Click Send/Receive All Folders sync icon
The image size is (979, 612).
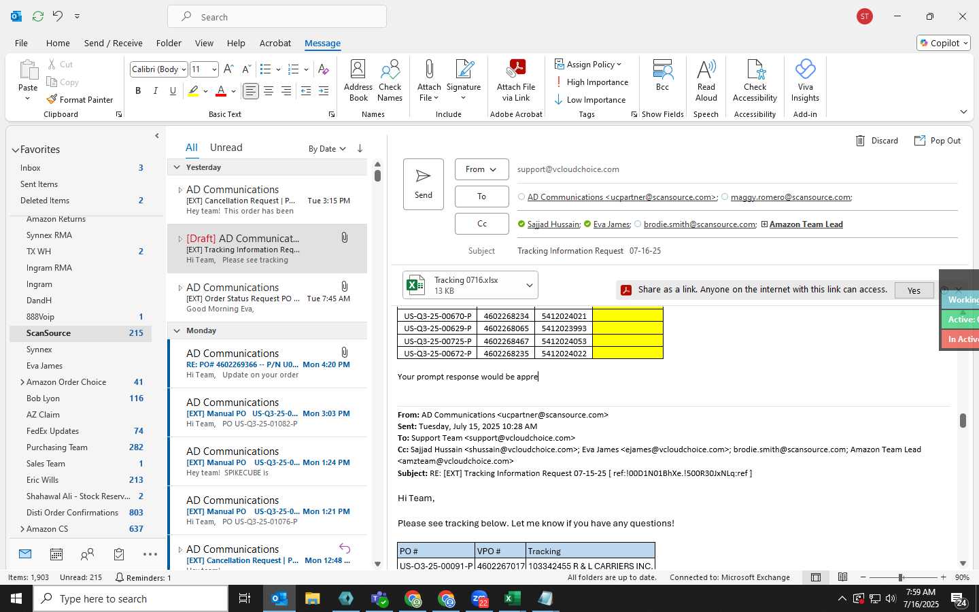click(38, 16)
